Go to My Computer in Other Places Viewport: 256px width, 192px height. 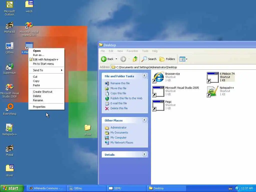[118, 137]
